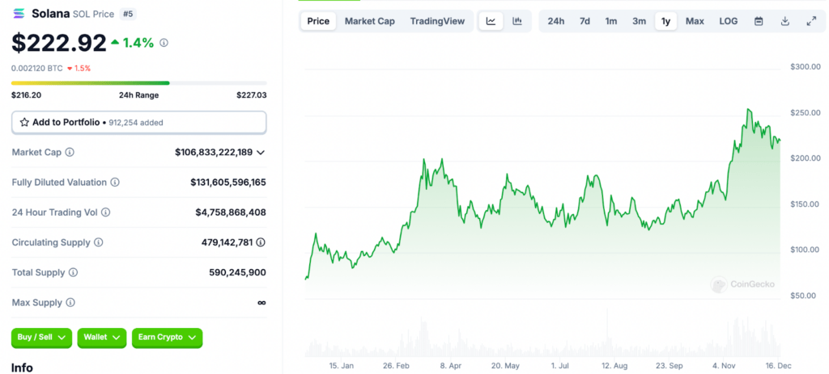Image resolution: width=829 pixels, height=374 pixels.
Task: Download the chart data
Action: tap(784, 21)
